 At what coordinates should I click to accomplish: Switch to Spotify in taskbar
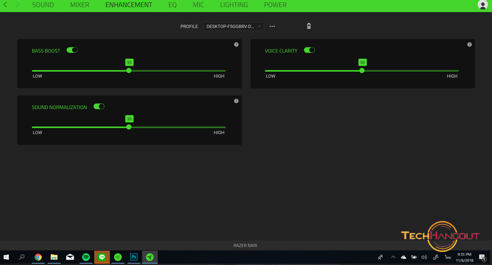86,257
